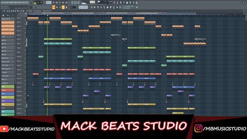Screen dimensions: 247x139
Task: Click the tempo value field
Action: [x=49, y=3]
